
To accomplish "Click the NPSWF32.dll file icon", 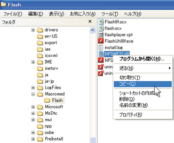I will pos(101,54).
